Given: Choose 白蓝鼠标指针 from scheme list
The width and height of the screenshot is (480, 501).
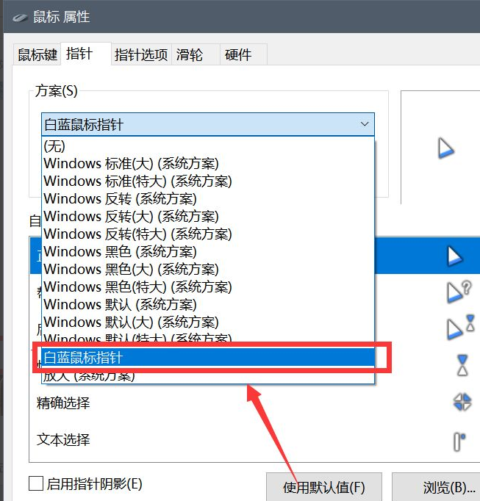Looking at the screenshot, I should point(208,358).
